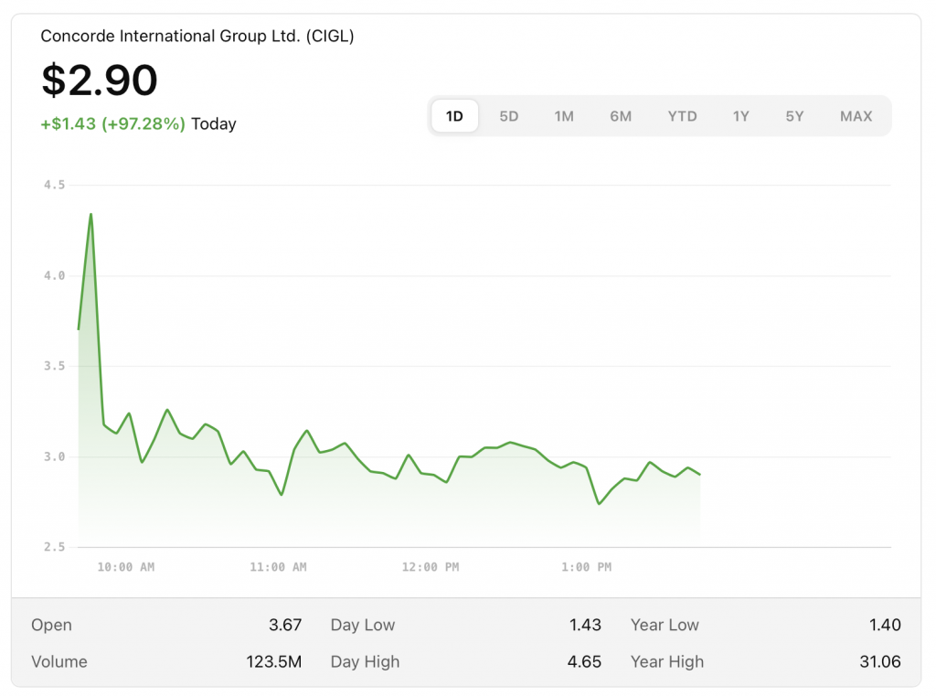Click the 12:00 PM time axis label
This screenshot has width=936, height=697.
431,567
